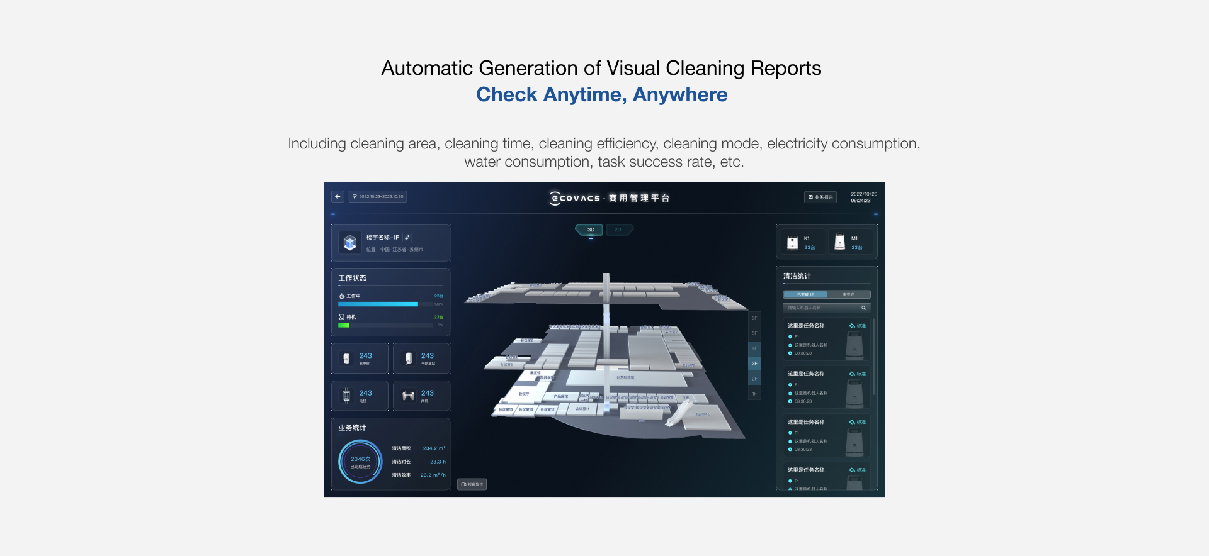This screenshot has height=556, width=1209.
Task: Click the charging pile icon card
Action: click(360, 359)
